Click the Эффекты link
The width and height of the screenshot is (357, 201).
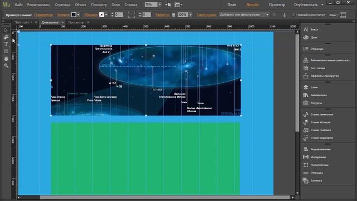(x=162, y=15)
